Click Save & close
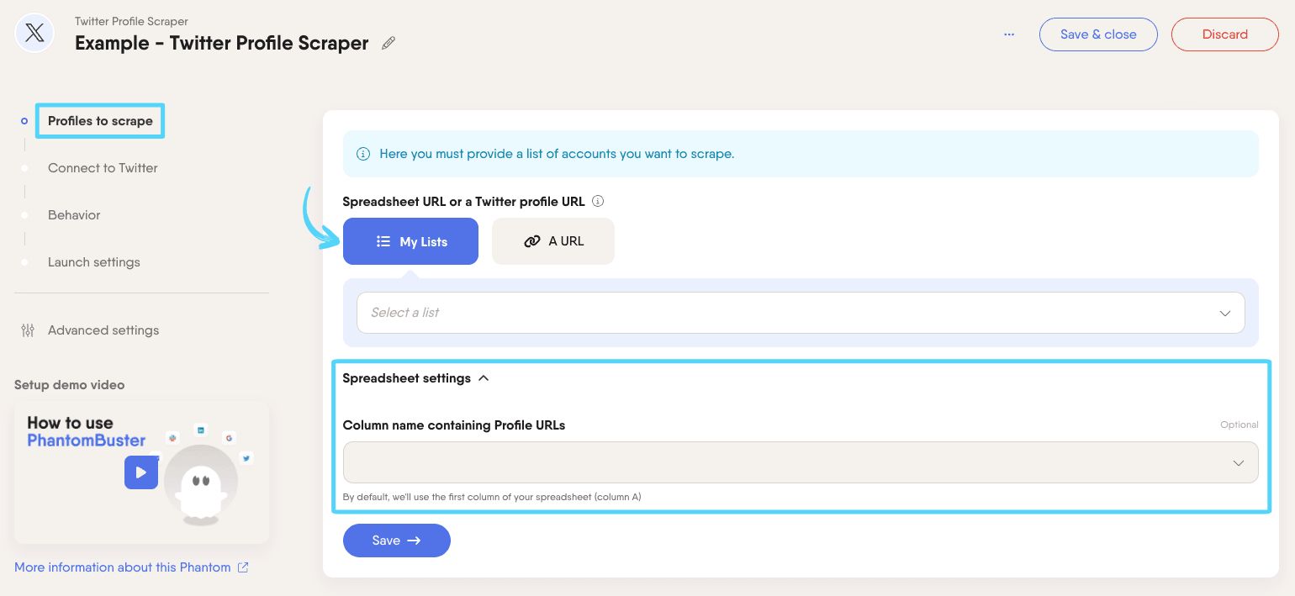This screenshot has width=1295, height=596. coord(1098,34)
